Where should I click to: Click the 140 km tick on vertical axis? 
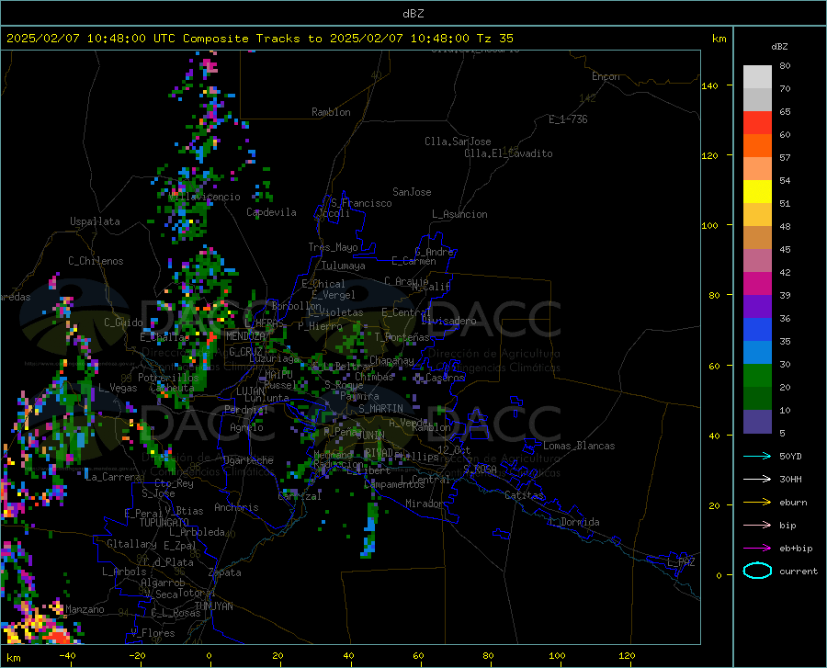[x=710, y=85]
